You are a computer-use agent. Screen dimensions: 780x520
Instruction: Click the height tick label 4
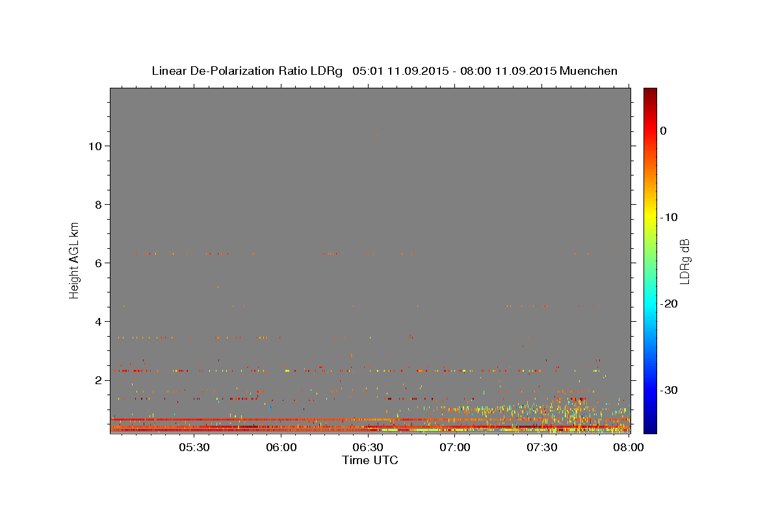tap(97, 321)
